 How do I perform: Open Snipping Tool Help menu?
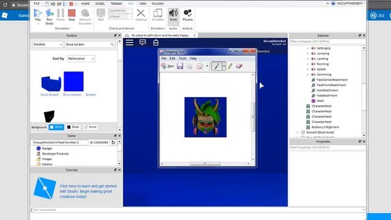point(193,59)
